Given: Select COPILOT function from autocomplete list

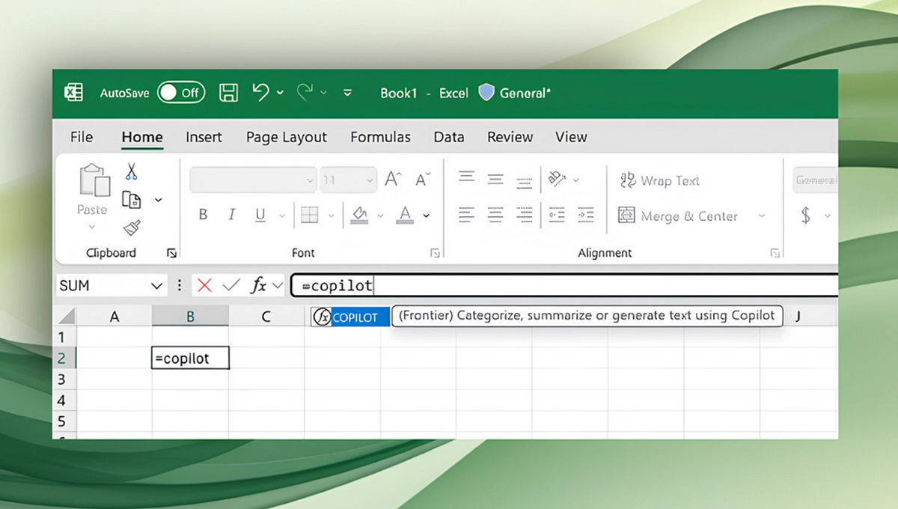Looking at the screenshot, I should pyautogui.click(x=351, y=317).
